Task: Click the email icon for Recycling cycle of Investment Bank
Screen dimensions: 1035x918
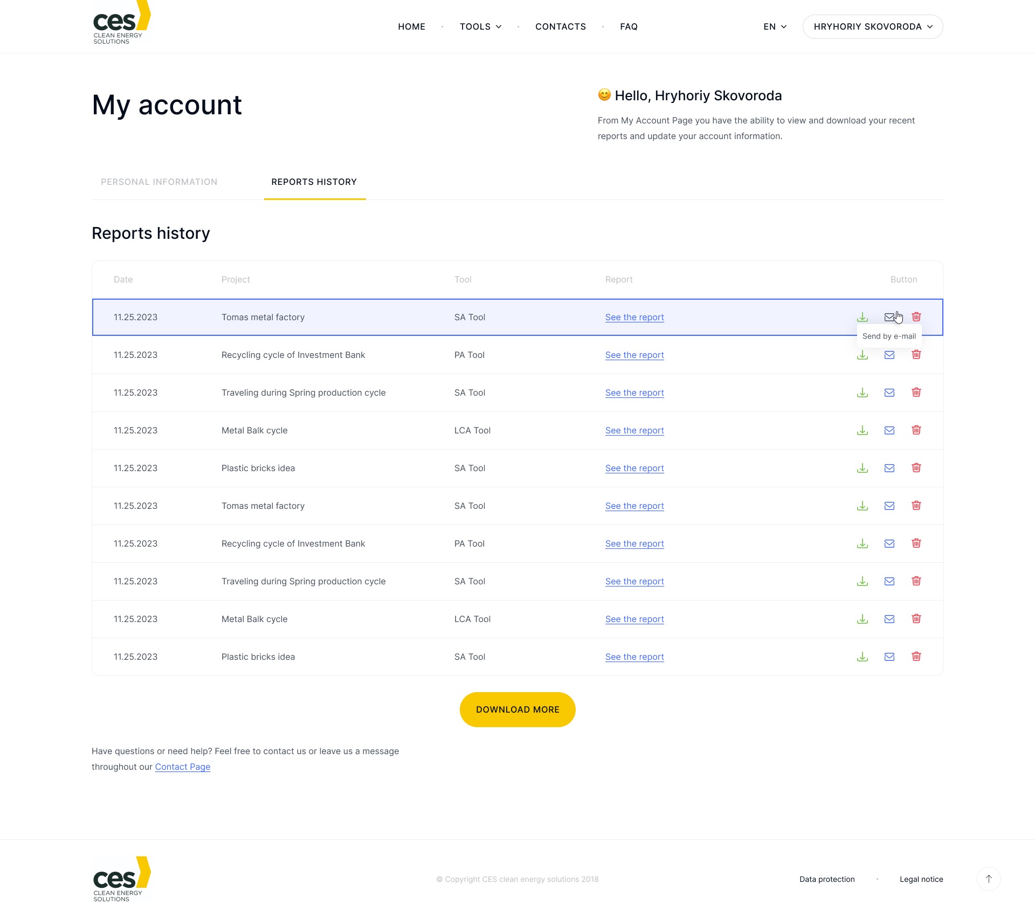Action: (x=889, y=355)
